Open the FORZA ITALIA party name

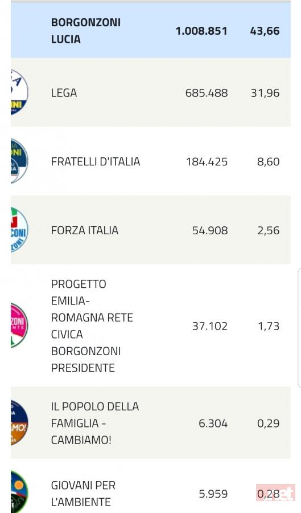point(85,230)
